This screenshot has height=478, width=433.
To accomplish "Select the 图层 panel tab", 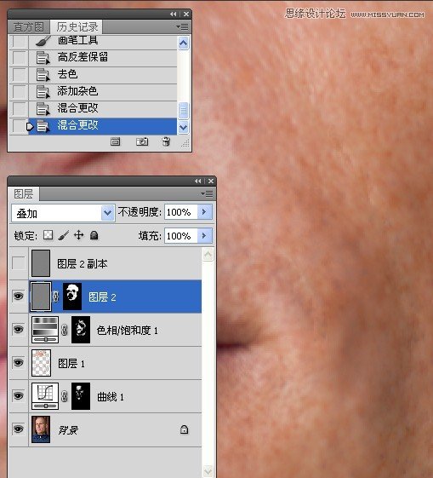I will click(24, 194).
